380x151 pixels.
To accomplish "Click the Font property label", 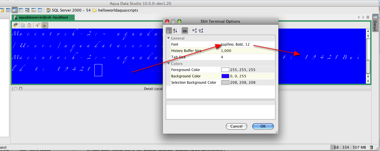I will [x=175, y=44].
